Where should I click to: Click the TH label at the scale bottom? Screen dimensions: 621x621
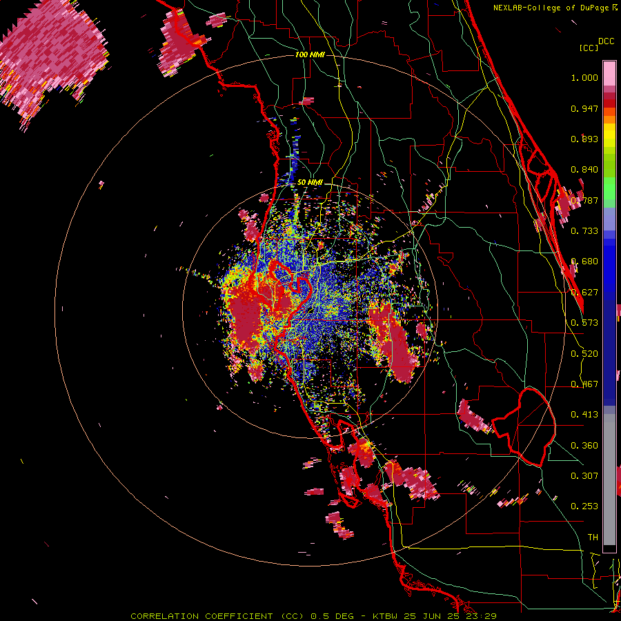pyautogui.click(x=593, y=538)
